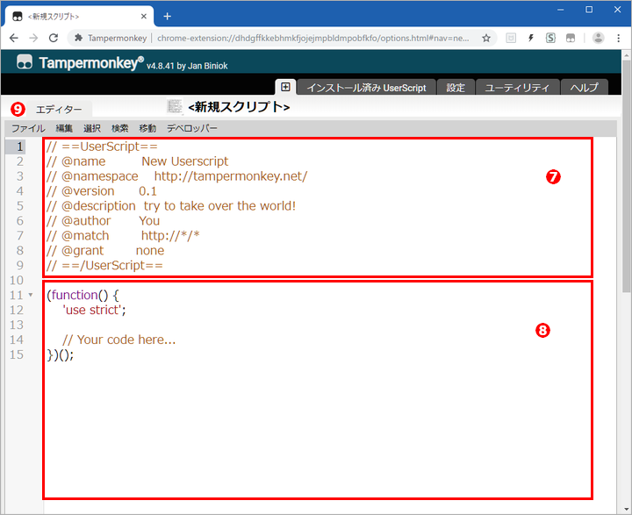Screen dimensions: 632x515
Task: Click the <新規スクリプト> script title
Action: [239, 107]
